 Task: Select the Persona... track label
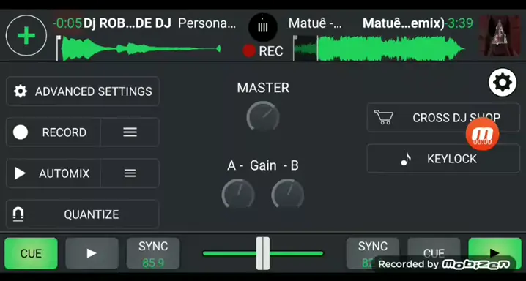click(x=207, y=23)
